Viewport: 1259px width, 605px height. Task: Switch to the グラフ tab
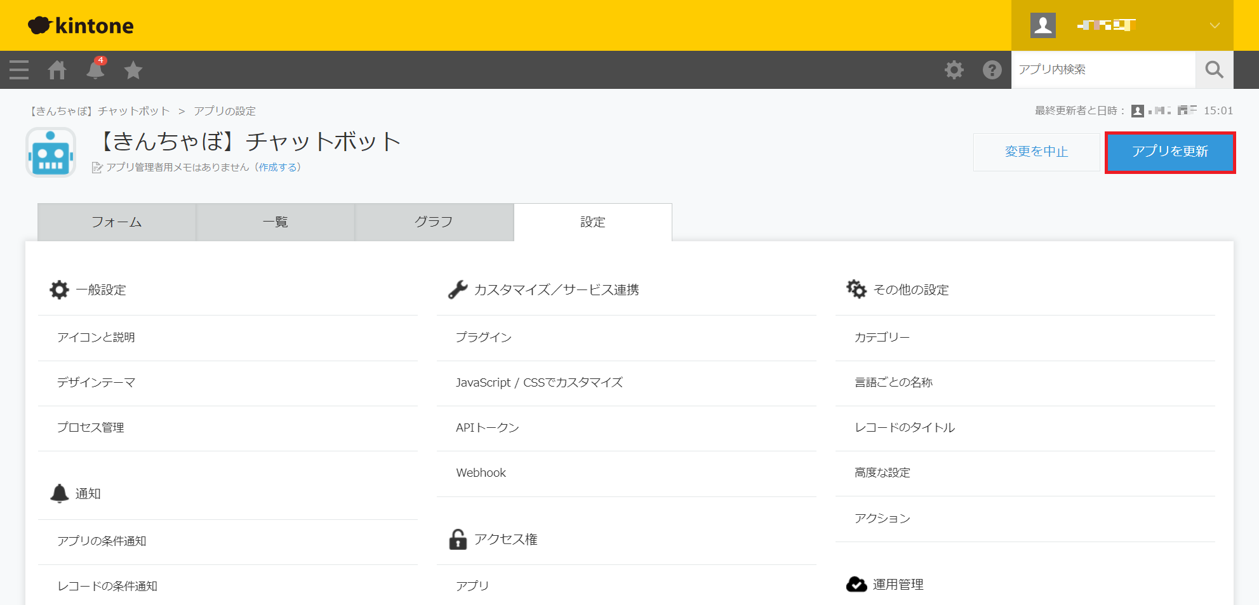coord(434,222)
